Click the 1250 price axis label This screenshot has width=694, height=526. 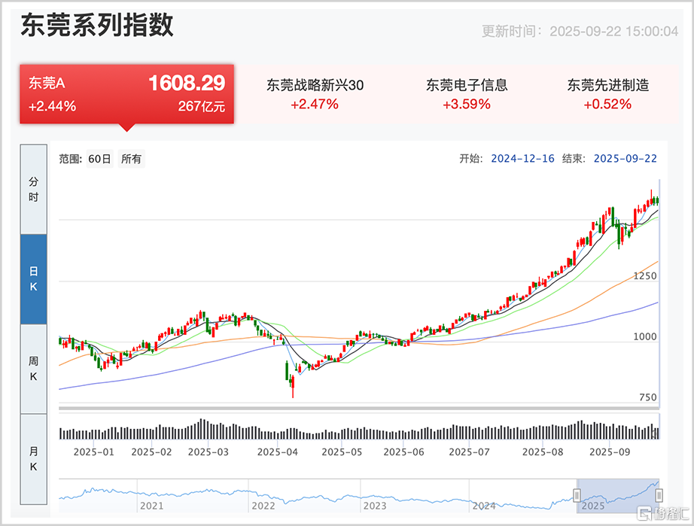(644, 276)
